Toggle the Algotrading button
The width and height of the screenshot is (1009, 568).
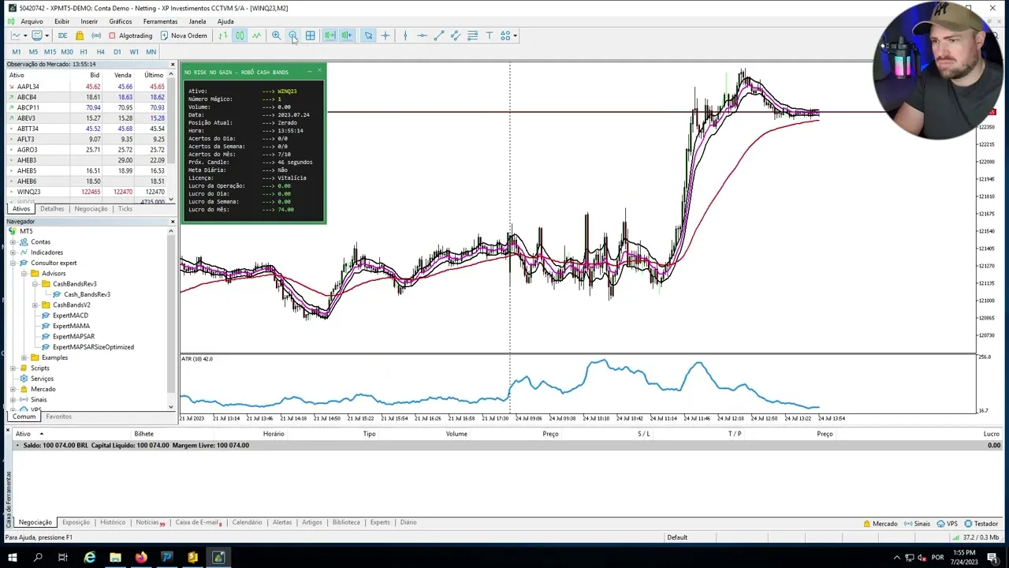click(131, 35)
